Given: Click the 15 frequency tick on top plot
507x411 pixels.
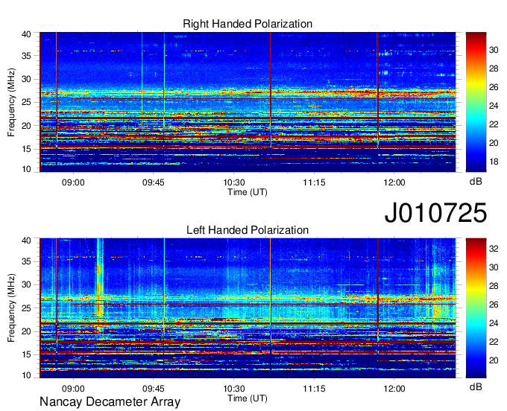Looking at the screenshot, I should point(26,149).
